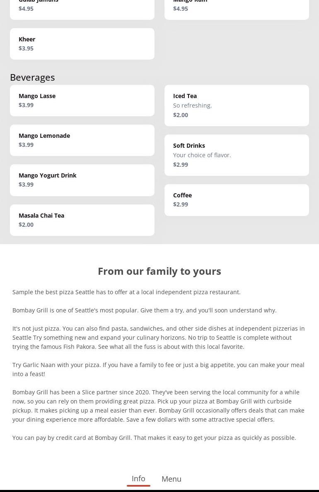
Task: Open the Menu tab
Action: [172, 479]
